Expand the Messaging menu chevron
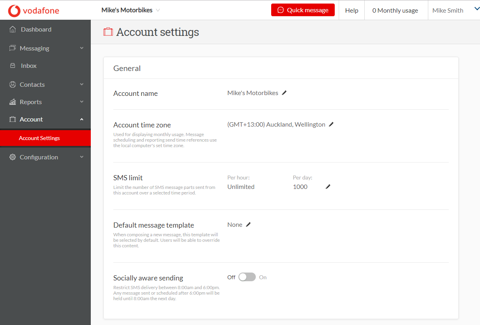The height and width of the screenshot is (325, 480). (x=82, y=48)
